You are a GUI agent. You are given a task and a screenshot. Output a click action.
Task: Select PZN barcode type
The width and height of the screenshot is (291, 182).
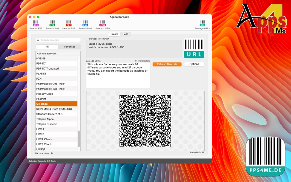click(56, 78)
